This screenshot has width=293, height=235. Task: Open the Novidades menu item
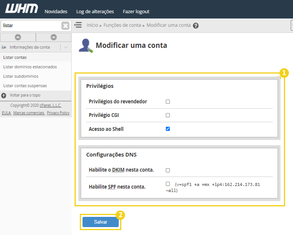(56, 12)
